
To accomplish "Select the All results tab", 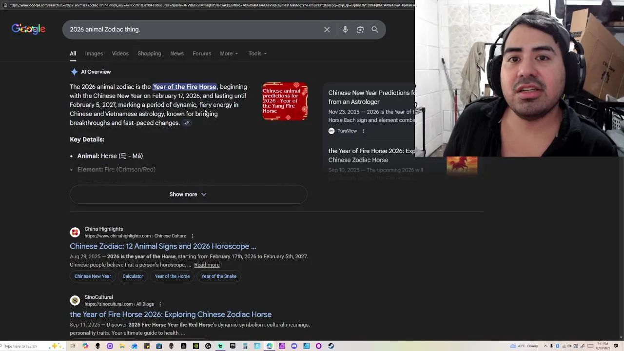I will pyautogui.click(x=73, y=54).
